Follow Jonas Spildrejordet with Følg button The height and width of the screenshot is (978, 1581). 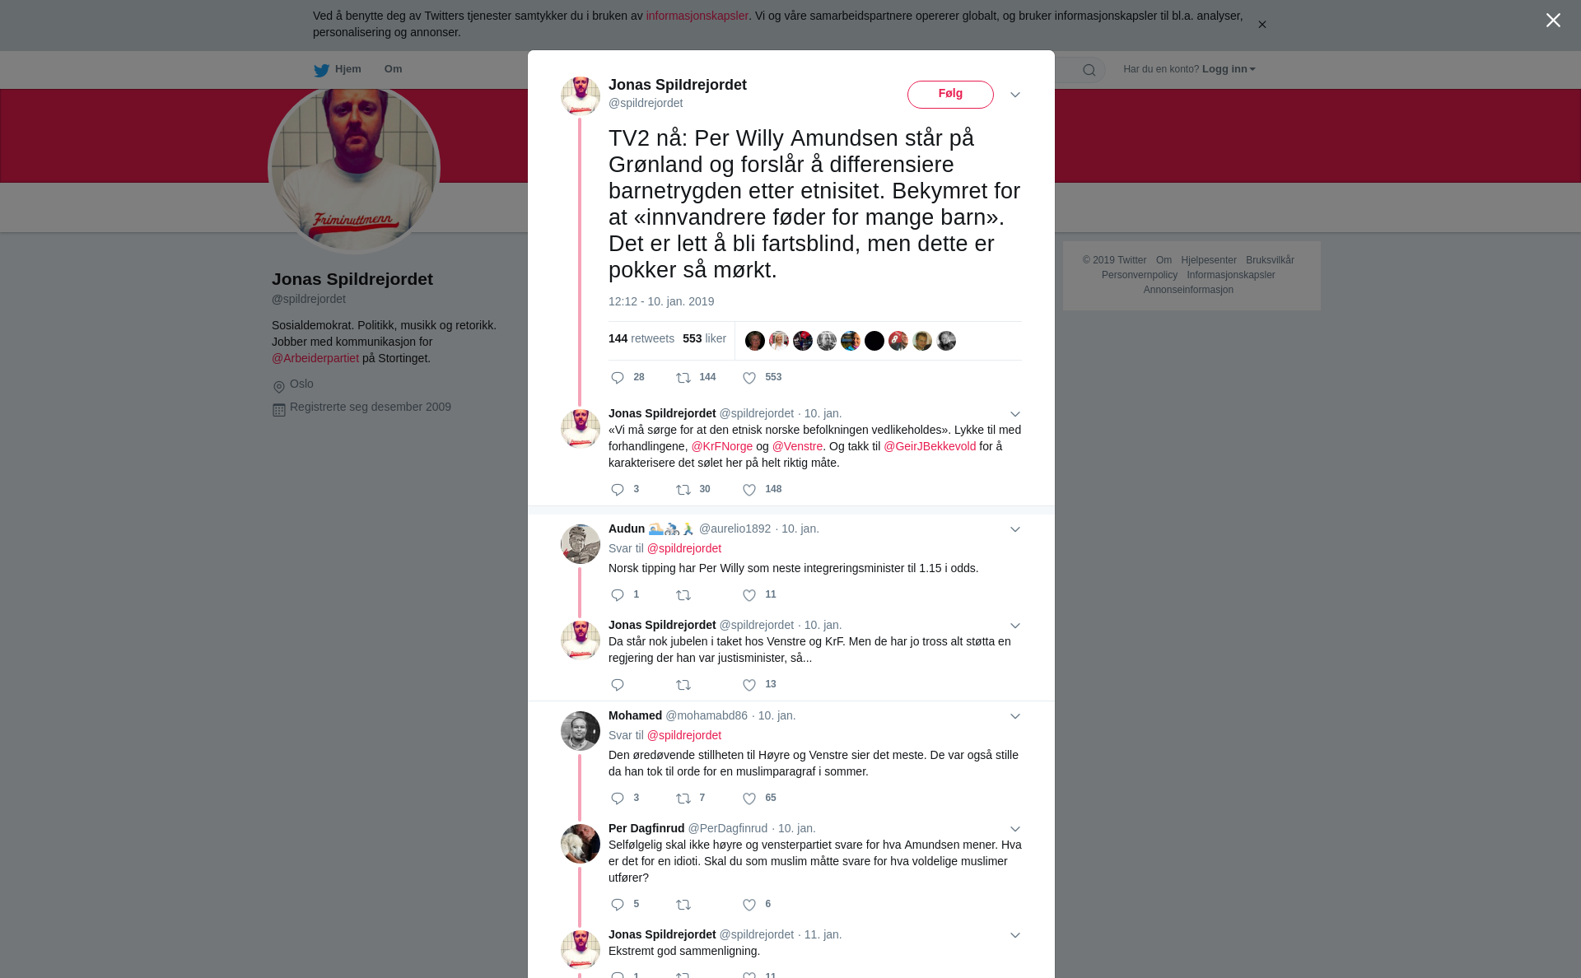[950, 94]
